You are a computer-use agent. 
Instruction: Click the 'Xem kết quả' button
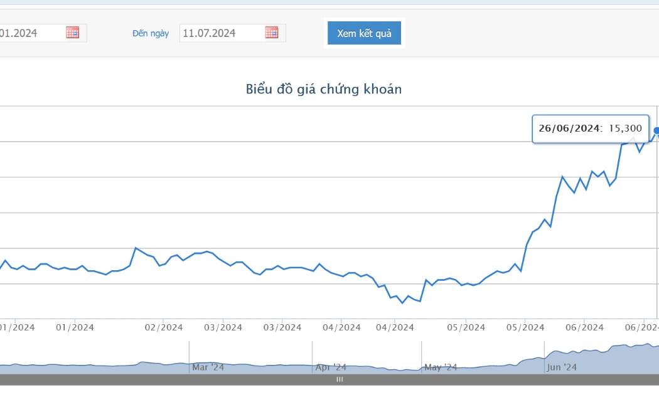click(x=364, y=33)
